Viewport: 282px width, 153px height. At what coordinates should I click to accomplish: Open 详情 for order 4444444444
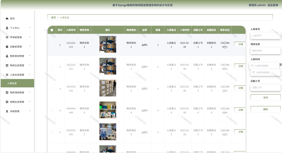pyautogui.click(x=240, y=110)
